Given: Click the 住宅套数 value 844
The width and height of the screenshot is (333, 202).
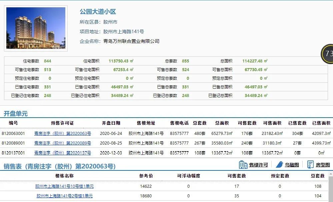Looking at the screenshot, I should [x=48, y=61].
